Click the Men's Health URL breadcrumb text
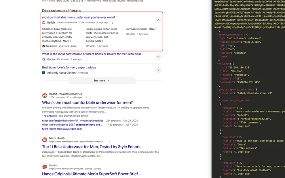Viewport: 285px width, 178px height. coord(77,142)
